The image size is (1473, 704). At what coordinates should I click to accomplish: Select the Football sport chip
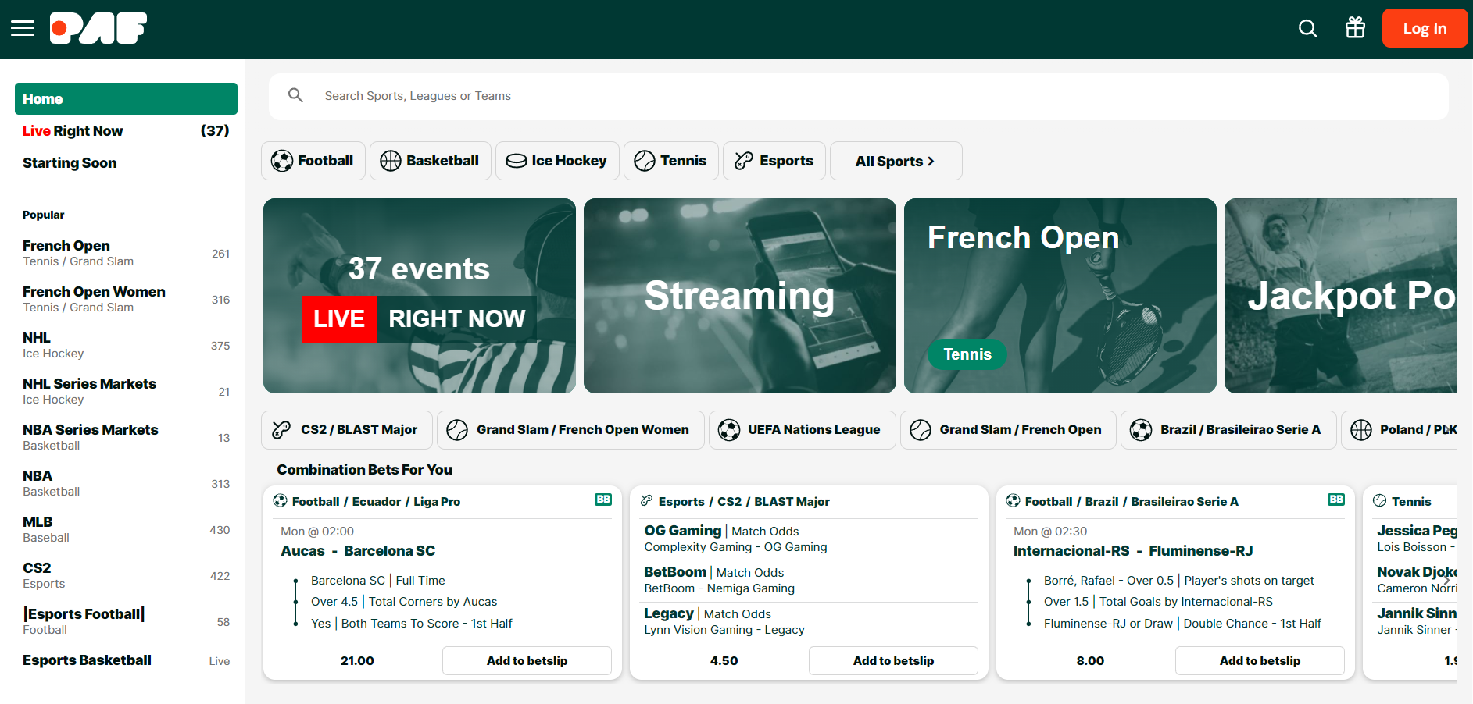point(313,161)
